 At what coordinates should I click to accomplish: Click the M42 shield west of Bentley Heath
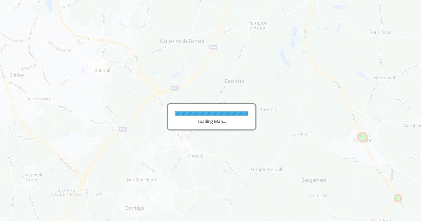point(123,129)
